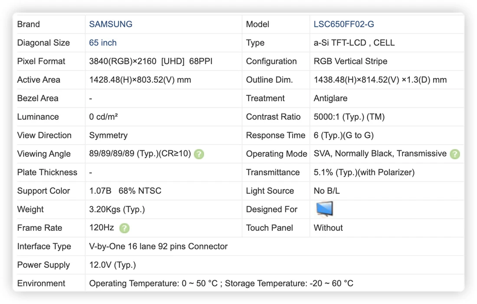Image resolution: width=477 pixels, height=304 pixels.
Task: Open the SAMSUNG brand link
Action: click(111, 24)
